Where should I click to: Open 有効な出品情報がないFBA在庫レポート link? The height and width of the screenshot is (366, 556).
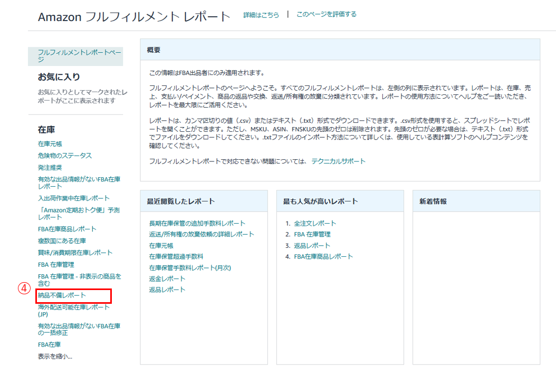click(x=79, y=182)
